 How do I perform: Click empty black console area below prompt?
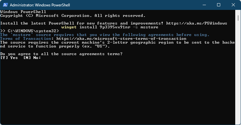tap(117, 92)
